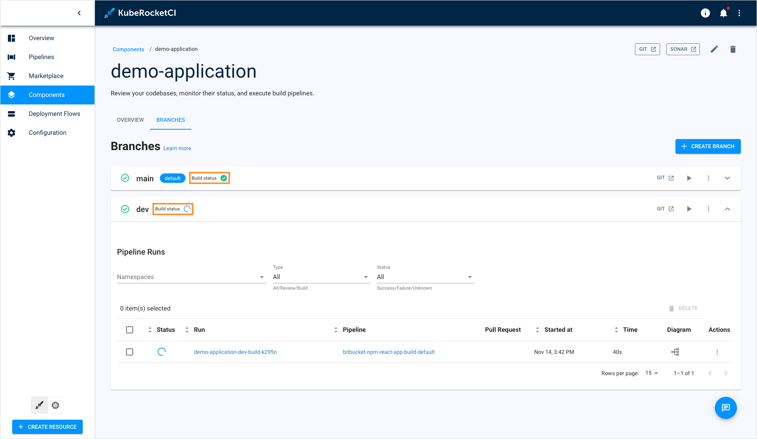Click the CREATE BRANCH button
This screenshot has width=757, height=439.
[708, 146]
